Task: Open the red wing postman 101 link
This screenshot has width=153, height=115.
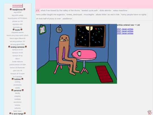Action: pos(18,41)
